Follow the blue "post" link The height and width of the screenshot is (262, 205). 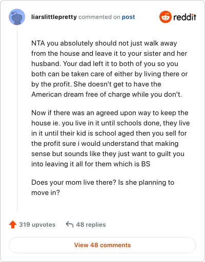coord(128,17)
